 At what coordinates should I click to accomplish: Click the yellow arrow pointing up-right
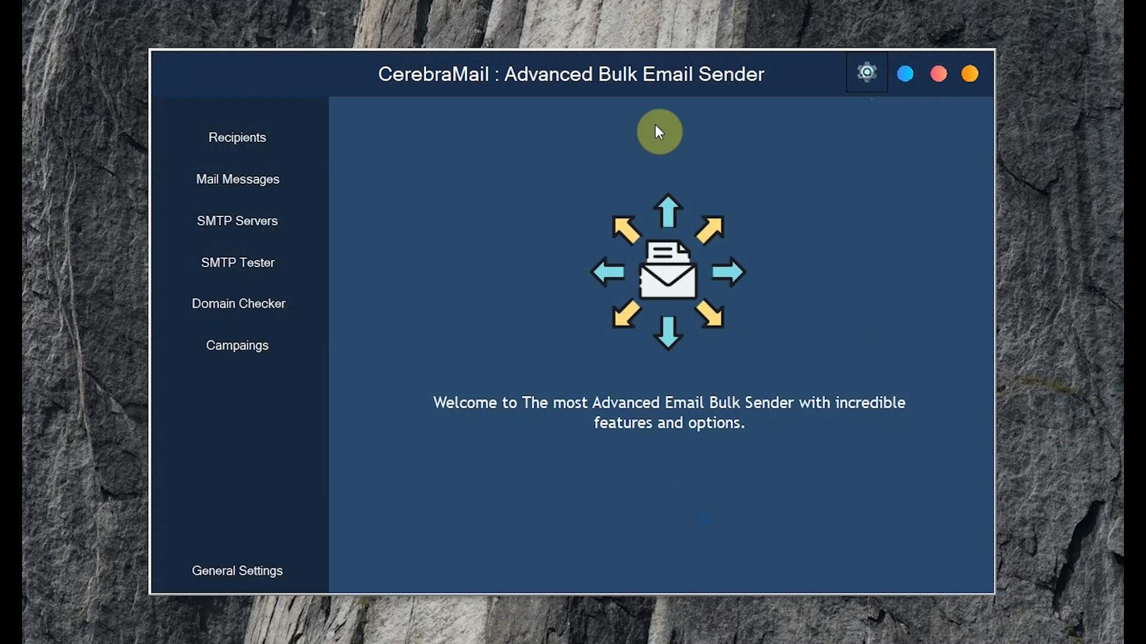tap(710, 230)
